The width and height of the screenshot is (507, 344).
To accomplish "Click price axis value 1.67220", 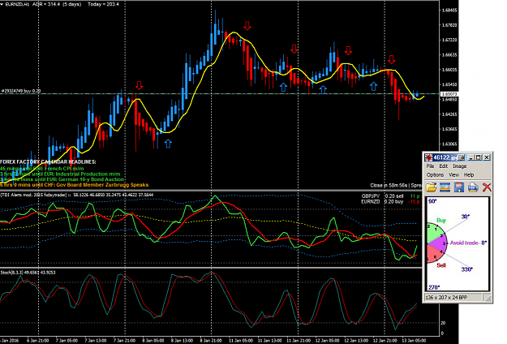I will [449, 40].
